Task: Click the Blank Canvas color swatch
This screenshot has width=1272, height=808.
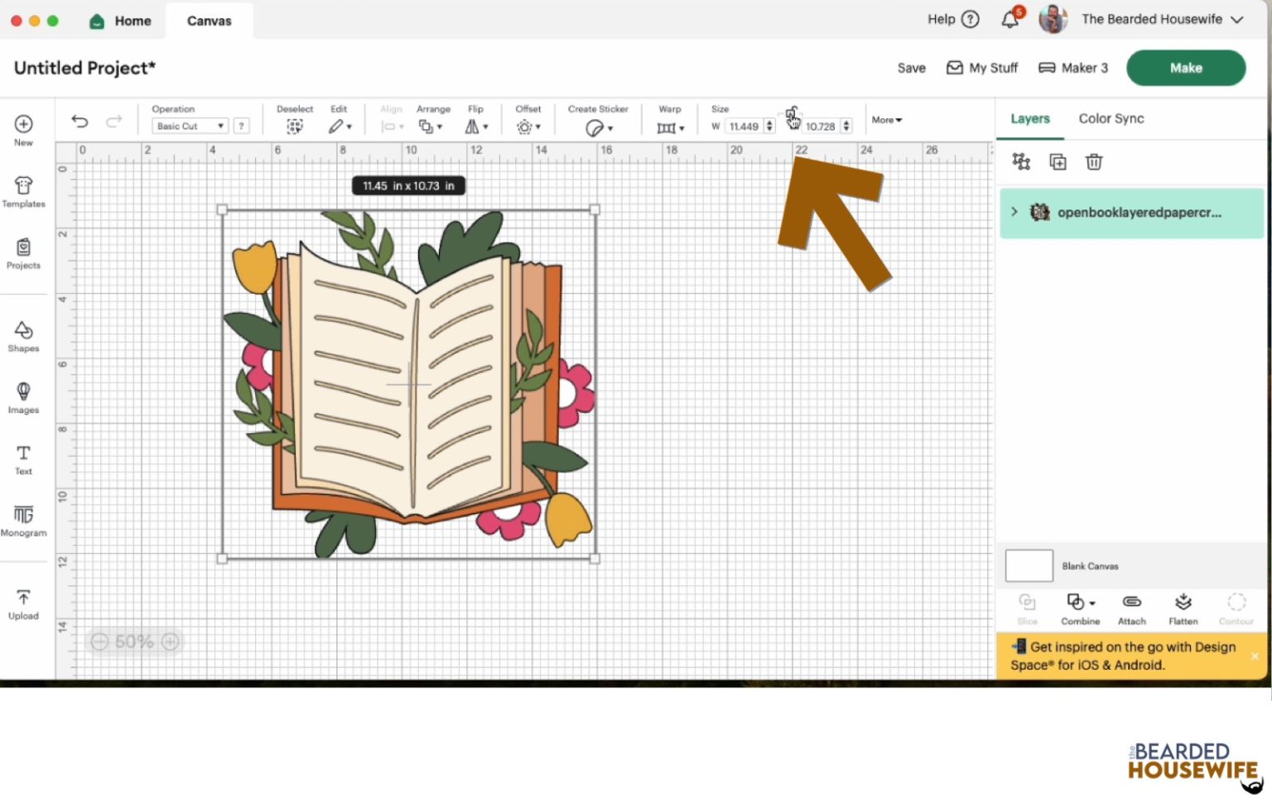Action: pyautogui.click(x=1028, y=565)
